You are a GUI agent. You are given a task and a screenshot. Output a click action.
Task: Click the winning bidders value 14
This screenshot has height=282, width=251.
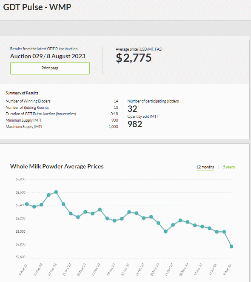[116, 101]
